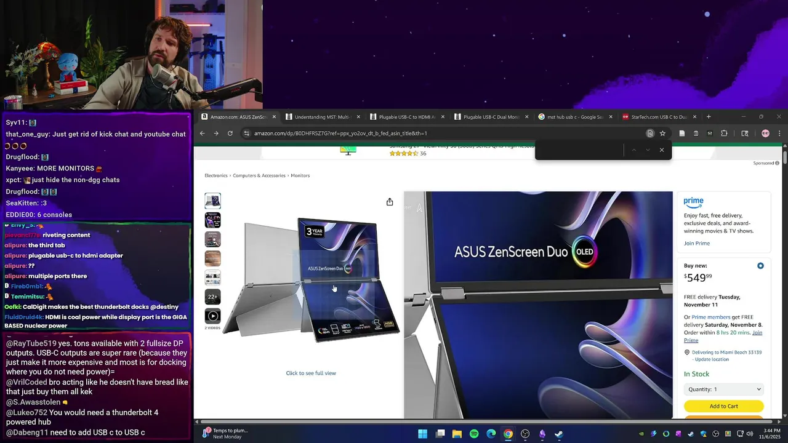Click Delivering to Miami Beach 33139 link
Image resolution: width=788 pixels, height=443 pixels.
pos(726,353)
